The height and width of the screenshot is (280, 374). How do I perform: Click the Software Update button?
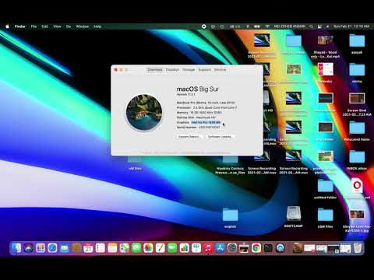pos(221,137)
